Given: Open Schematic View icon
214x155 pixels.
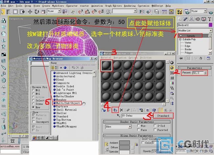Looking at the screenshot, I should click(x=171, y=12).
